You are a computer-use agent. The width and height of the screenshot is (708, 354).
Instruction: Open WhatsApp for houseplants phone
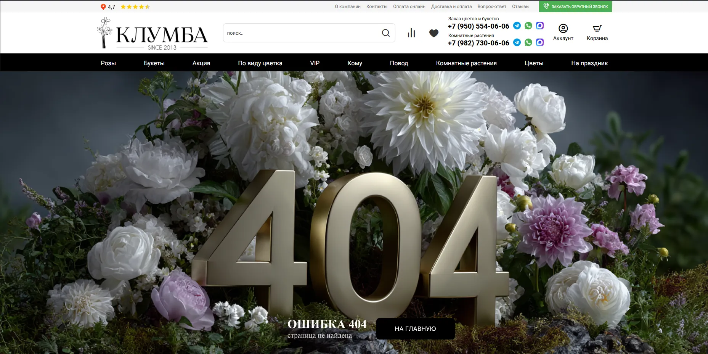click(528, 42)
